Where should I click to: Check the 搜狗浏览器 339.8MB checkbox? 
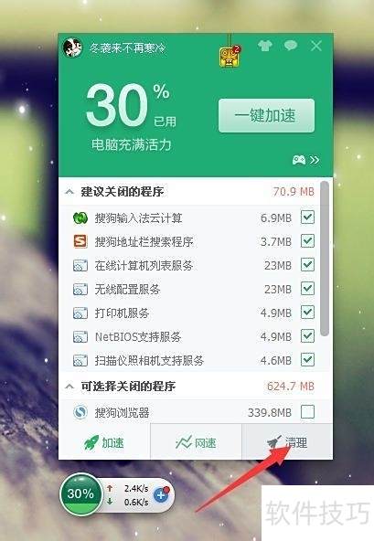[307, 411]
